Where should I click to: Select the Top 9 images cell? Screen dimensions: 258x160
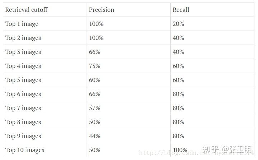coord(23,136)
